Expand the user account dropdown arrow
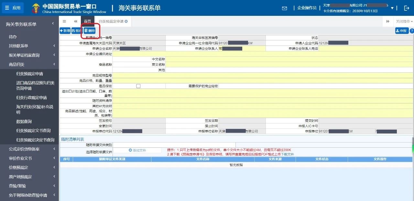The width and height of the screenshot is (414, 201). point(392,8)
